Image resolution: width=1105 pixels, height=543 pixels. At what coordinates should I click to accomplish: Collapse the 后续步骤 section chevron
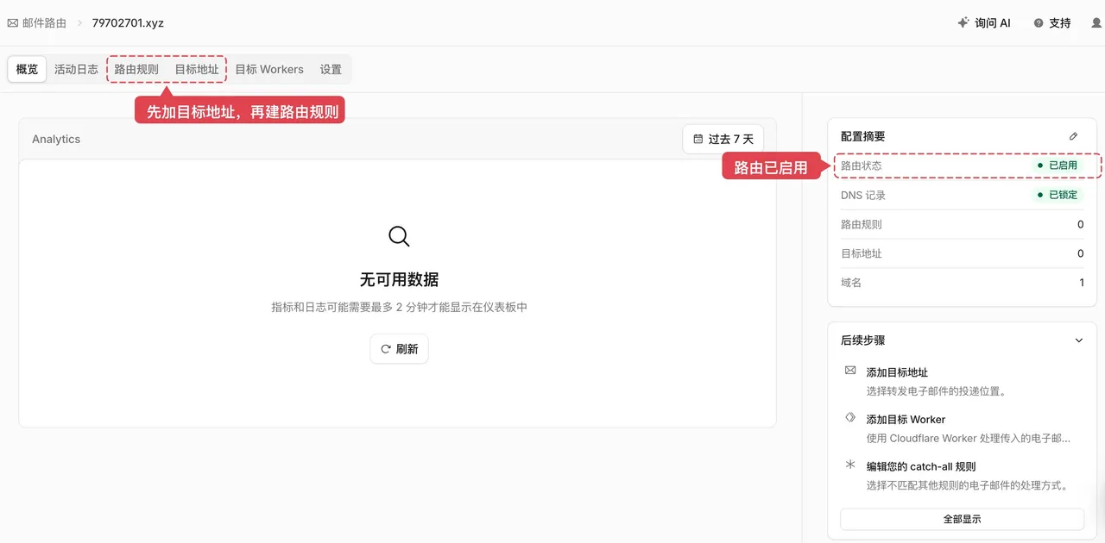pos(1078,340)
